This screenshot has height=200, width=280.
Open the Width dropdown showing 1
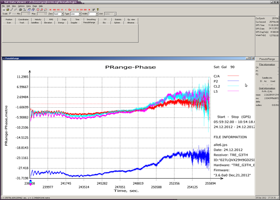(x=97, y=14)
